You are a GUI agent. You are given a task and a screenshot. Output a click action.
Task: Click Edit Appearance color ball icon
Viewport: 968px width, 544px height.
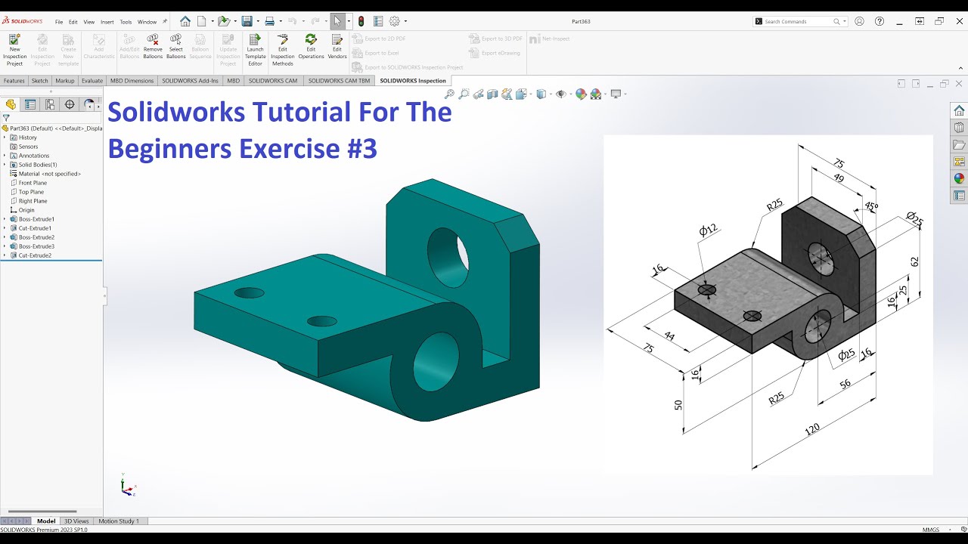(581, 94)
